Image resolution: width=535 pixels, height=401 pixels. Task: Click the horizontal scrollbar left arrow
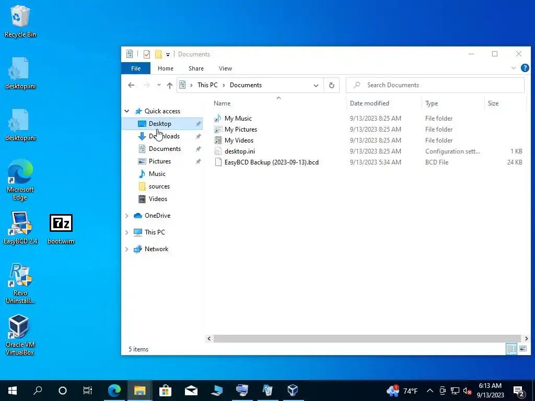(209, 338)
